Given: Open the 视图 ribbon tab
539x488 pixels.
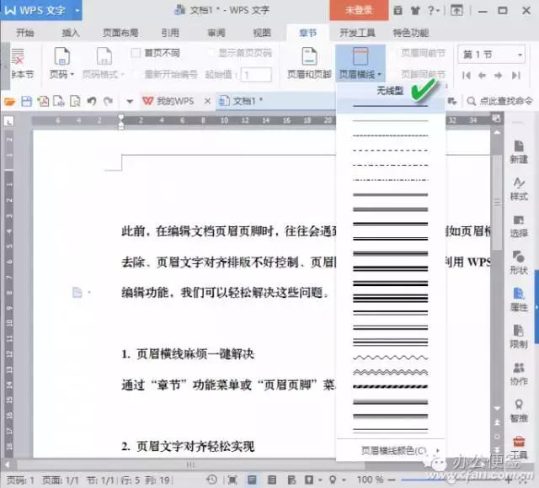Looking at the screenshot, I should pyautogui.click(x=262, y=33).
